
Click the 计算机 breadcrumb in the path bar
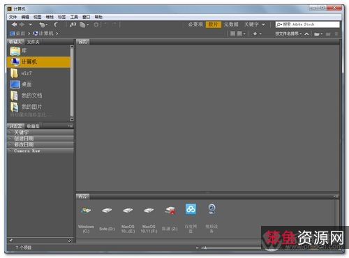click(x=43, y=33)
